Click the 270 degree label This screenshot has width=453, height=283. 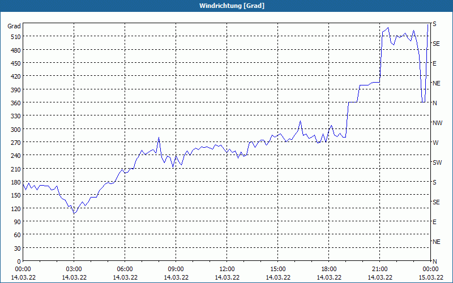[x=16, y=143]
